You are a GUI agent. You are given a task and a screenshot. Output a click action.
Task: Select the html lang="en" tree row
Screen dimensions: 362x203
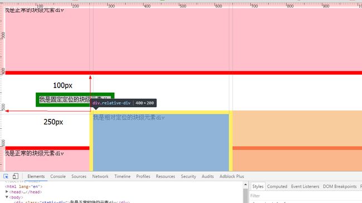click(x=23, y=186)
